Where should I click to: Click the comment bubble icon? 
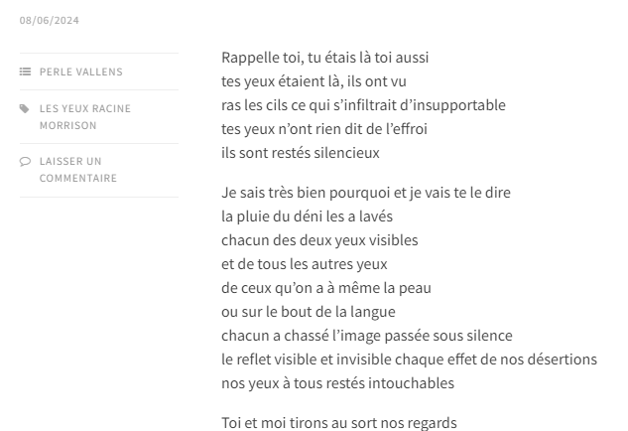coord(25,161)
